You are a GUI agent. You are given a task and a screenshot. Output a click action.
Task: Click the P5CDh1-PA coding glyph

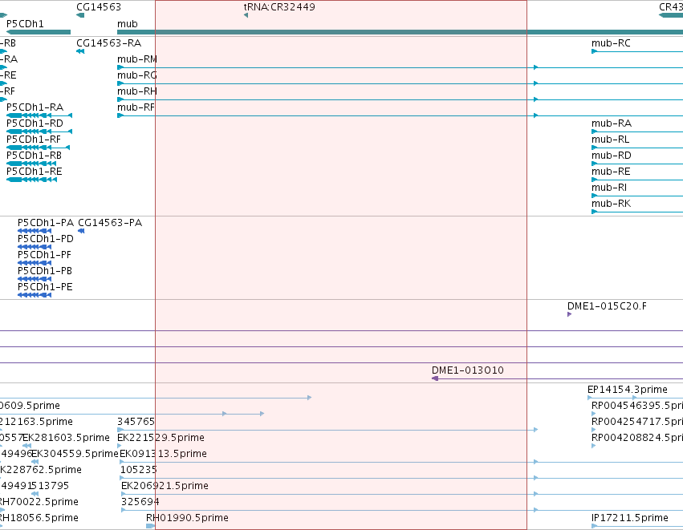click(x=35, y=231)
